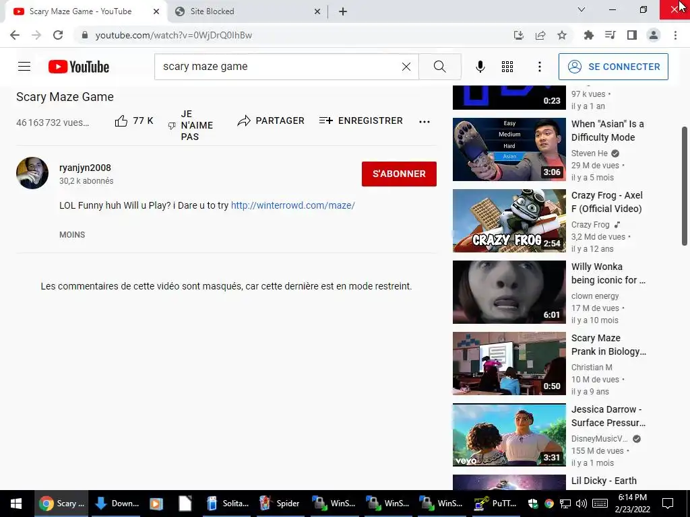Open more actions ellipsis below video title
This screenshot has height=517, width=690.
click(x=425, y=122)
